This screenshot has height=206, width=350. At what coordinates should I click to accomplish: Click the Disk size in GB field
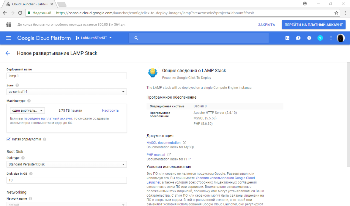pos(67,180)
